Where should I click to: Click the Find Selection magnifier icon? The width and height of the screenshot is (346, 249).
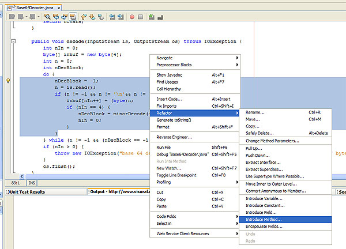[x=47, y=17]
